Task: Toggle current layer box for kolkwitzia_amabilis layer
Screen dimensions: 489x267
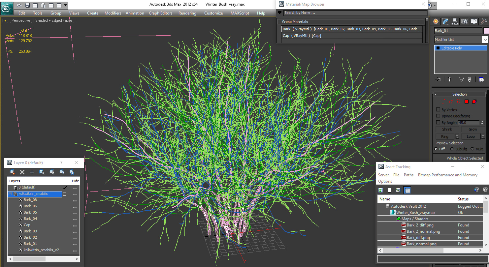Action: click(65, 194)
